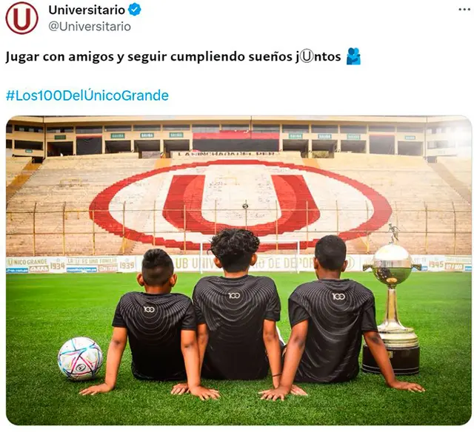Click the small statue atop the trophy
The height and width of the screenshot is (432, 474).
[393, 233]
